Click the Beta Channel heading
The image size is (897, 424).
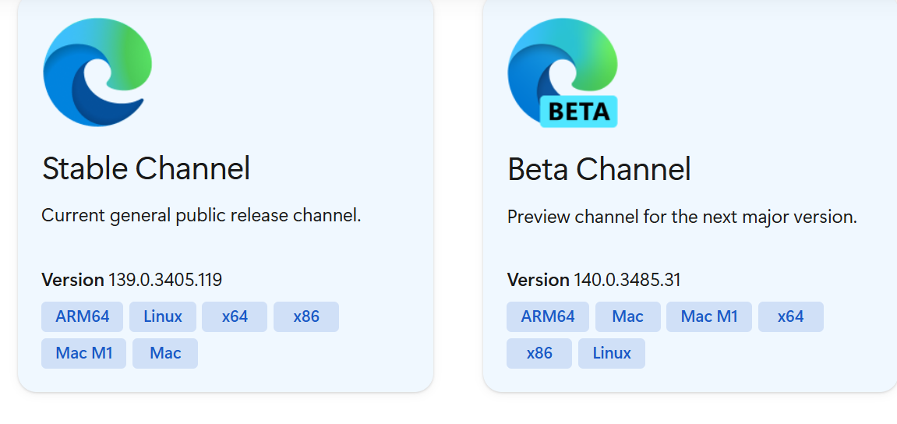[599, 169]
